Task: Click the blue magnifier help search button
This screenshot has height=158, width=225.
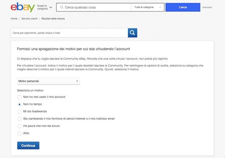Action: pyautogui.click(x=132, y=33)
